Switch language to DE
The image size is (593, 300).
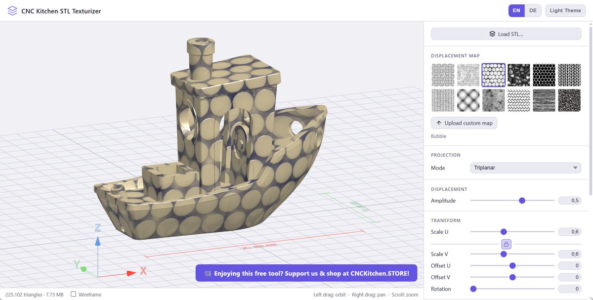coord(533,10)
